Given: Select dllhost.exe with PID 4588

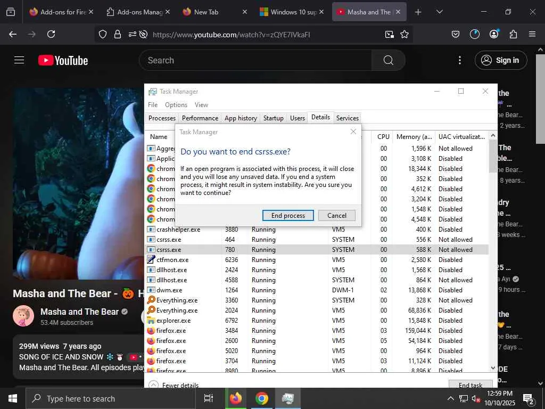Looking at the screenshot, I should pyautogui.click(x=317, y=280).
